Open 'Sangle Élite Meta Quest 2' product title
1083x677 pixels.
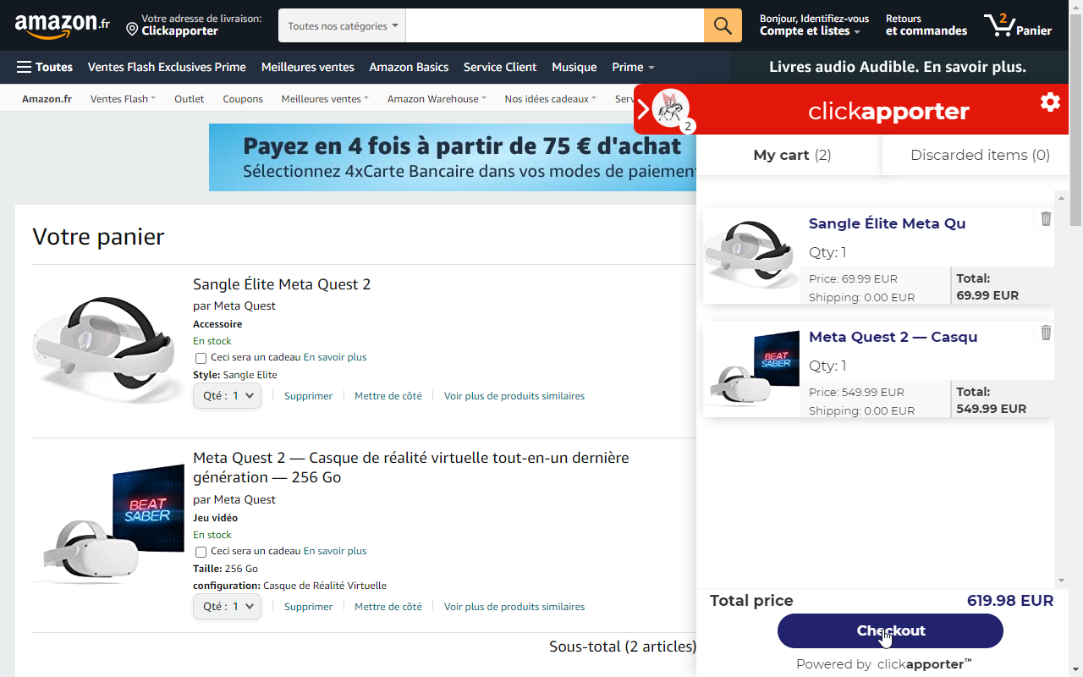click(282, 284)
